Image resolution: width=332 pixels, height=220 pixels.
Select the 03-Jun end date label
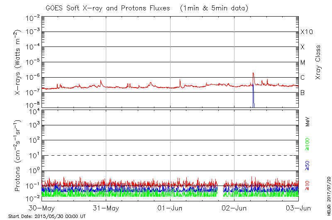(x=298, y=208)
